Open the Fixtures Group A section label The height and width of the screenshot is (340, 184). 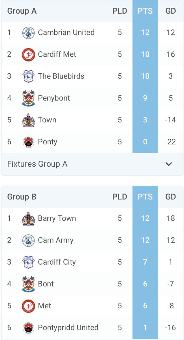[37, 164]
